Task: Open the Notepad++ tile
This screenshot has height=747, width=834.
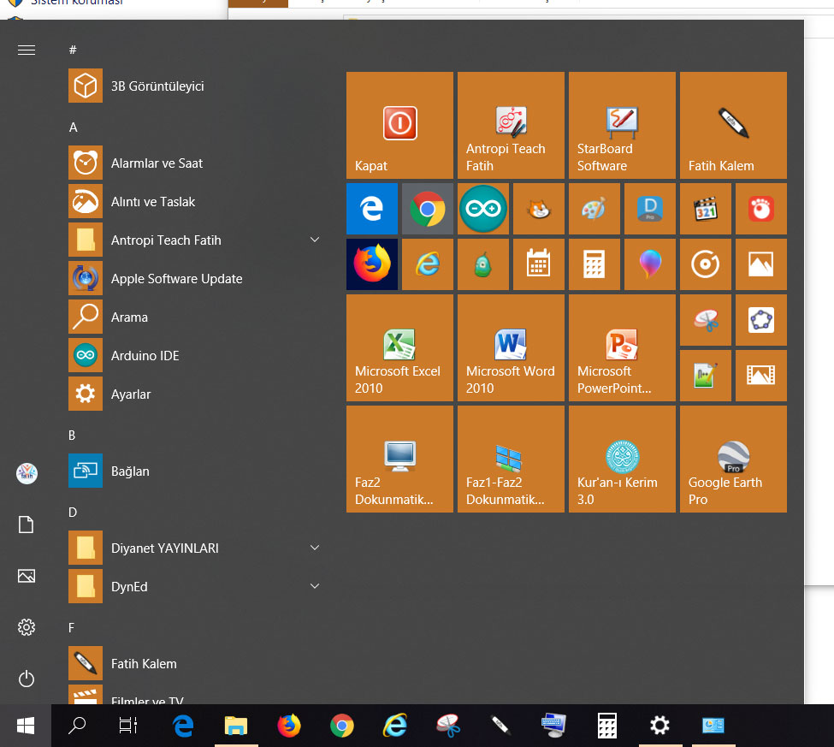Action: click(x=706, y=376)
